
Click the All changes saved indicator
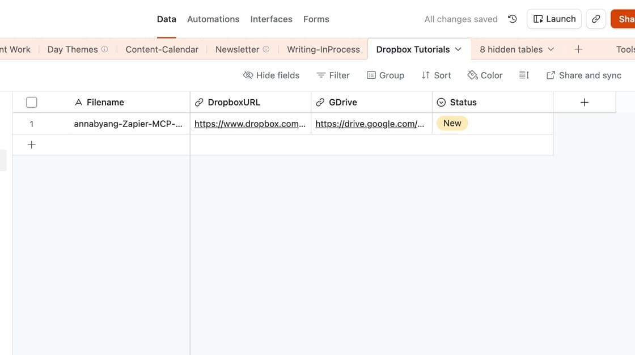pyautogui.click(x=461, y=19)
